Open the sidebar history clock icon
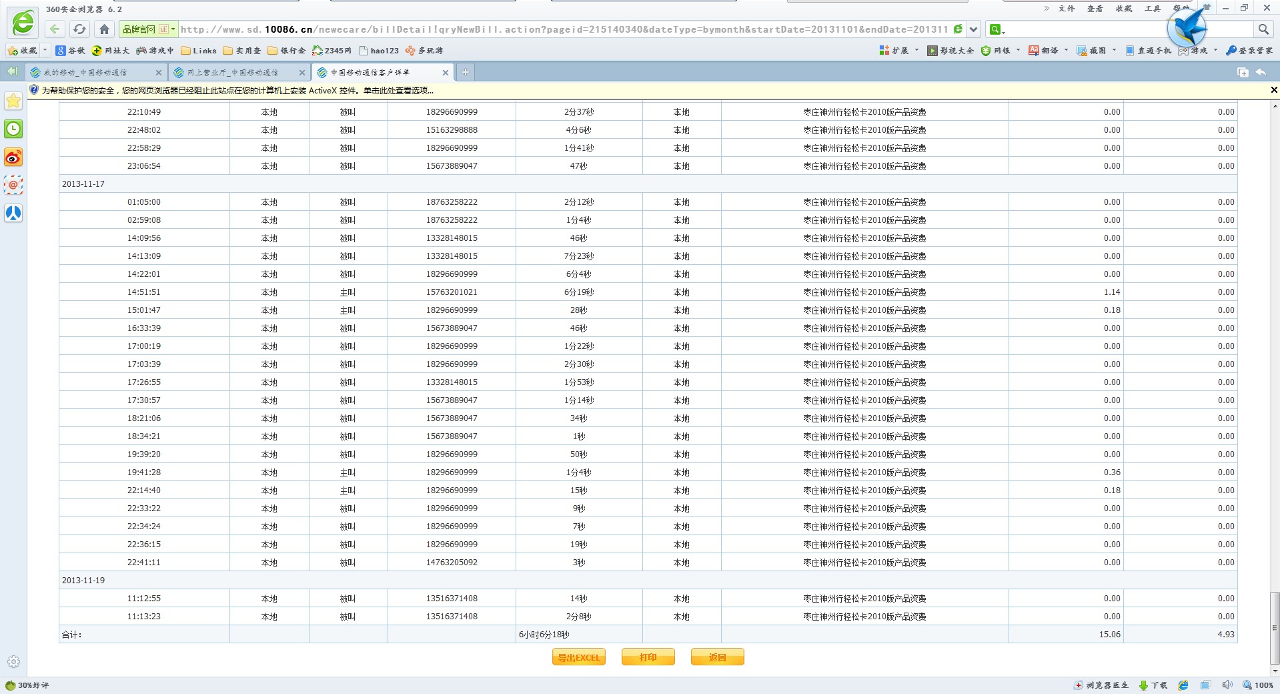 (13, 129)
